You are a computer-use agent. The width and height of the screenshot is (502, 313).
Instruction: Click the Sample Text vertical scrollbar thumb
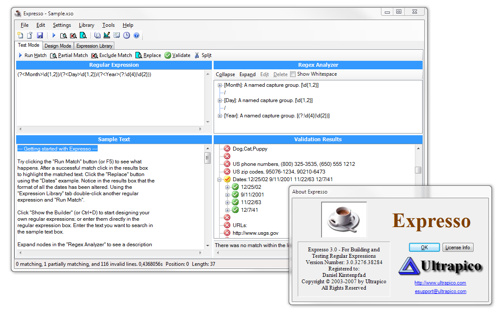(x=207, y=158)
